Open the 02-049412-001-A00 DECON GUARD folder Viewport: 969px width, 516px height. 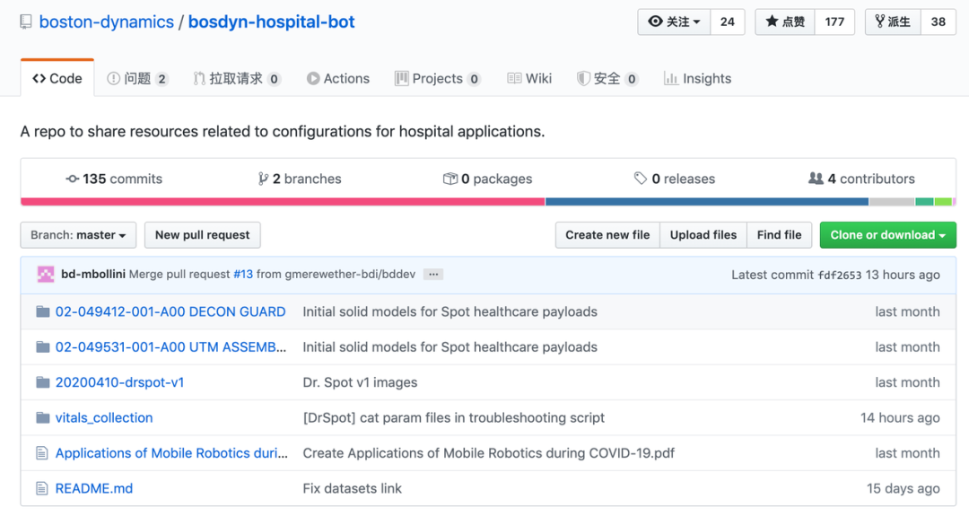(170, 311)
